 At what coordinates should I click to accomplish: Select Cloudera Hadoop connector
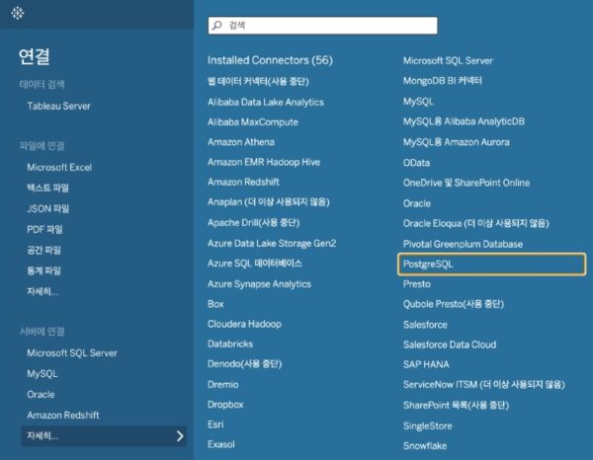click(x=244, y=325)
